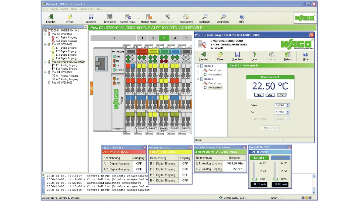The height and width of the screenshot is (201, 358).
Task: Open the Ansicht menu
Action: 54,9
